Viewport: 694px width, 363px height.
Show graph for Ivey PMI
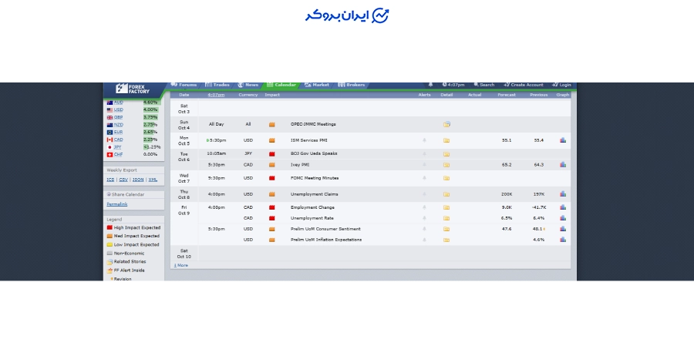pos(563,164)
